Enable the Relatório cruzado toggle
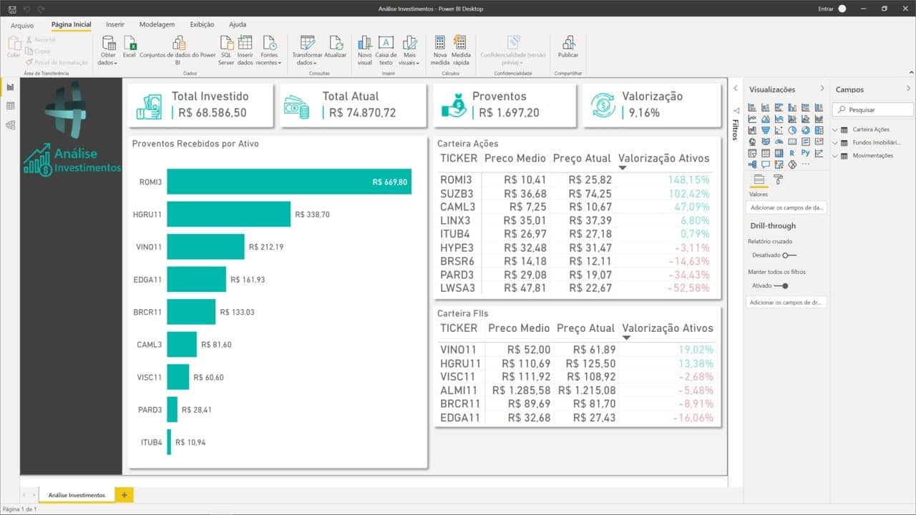 (789, 255)
